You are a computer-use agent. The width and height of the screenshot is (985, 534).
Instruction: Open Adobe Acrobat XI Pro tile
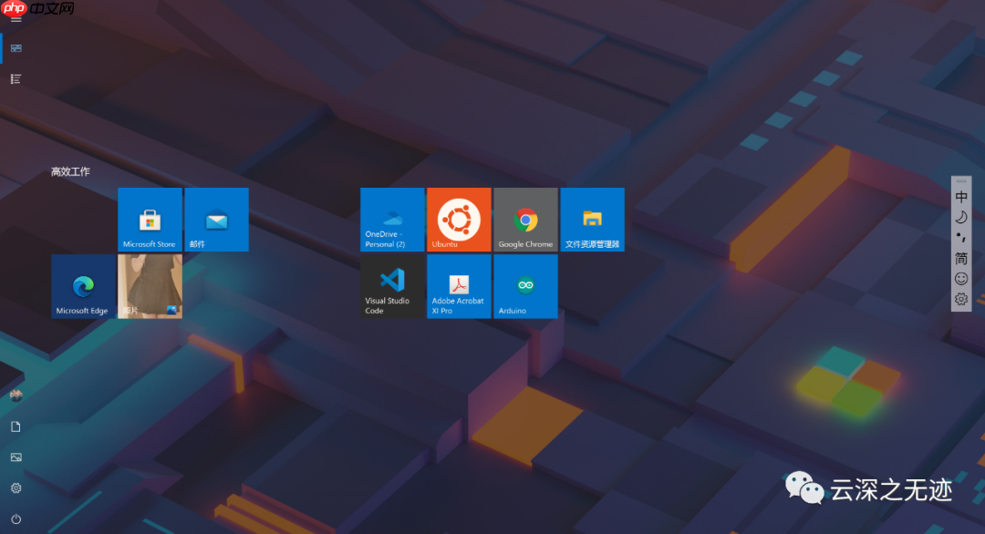click(x=459, y=286)
